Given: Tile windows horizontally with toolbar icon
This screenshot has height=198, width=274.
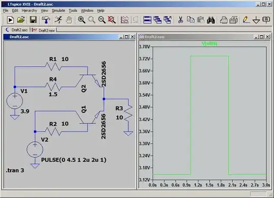Looking at the screenshot, I should (x=147, y=20).
